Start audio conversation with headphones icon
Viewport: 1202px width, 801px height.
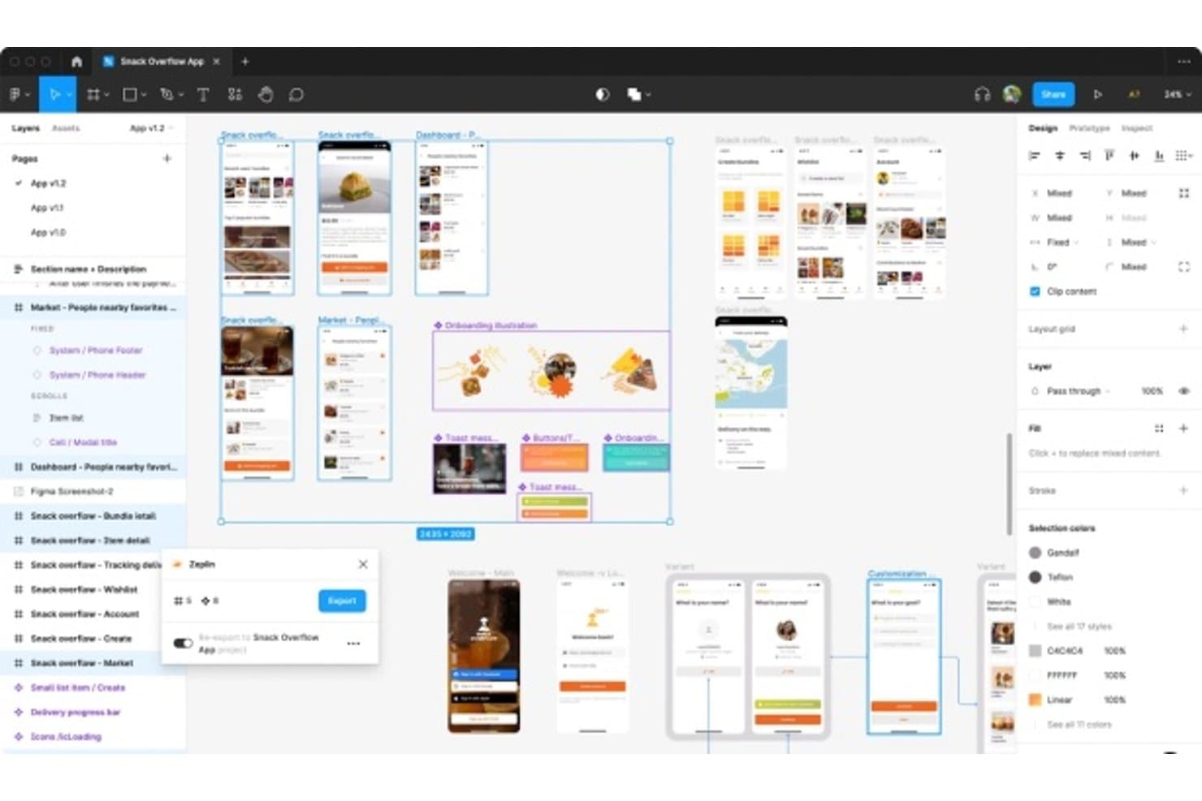pyautogui.click(x=982, y=94)
